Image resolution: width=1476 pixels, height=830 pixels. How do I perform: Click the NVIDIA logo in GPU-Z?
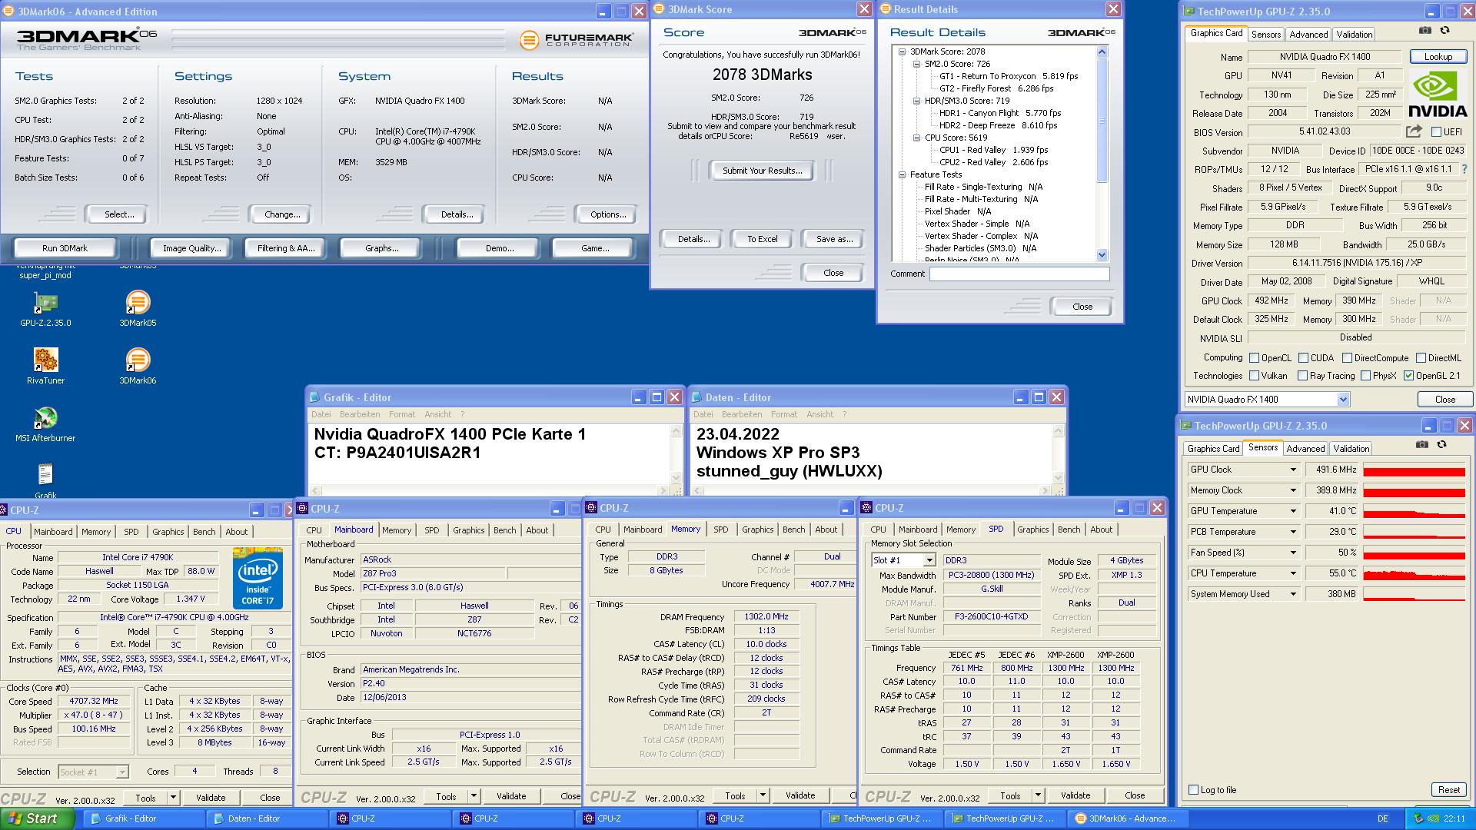(x=1438, y=94)
